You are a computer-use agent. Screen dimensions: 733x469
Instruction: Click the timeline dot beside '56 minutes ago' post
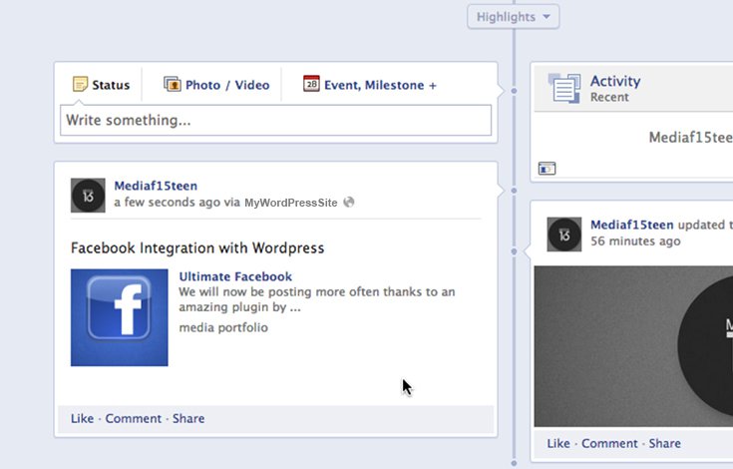pos(514,251)
